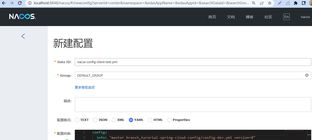Viewport: 312px width, 140px height.
Task: Open the 文档 nav item
Action: (231, 17)
